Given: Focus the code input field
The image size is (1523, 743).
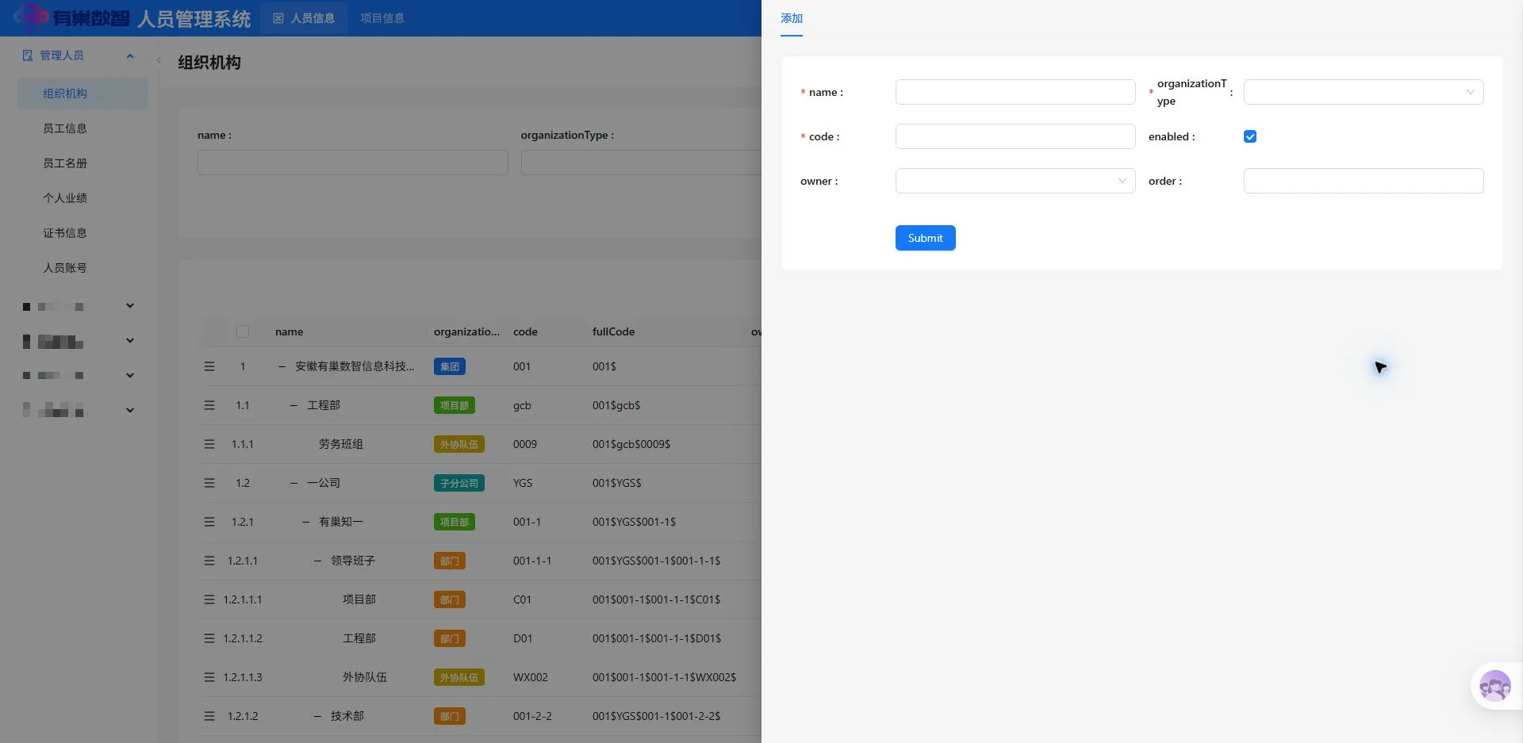Looking at the screenshot, I should [1015, 136].
